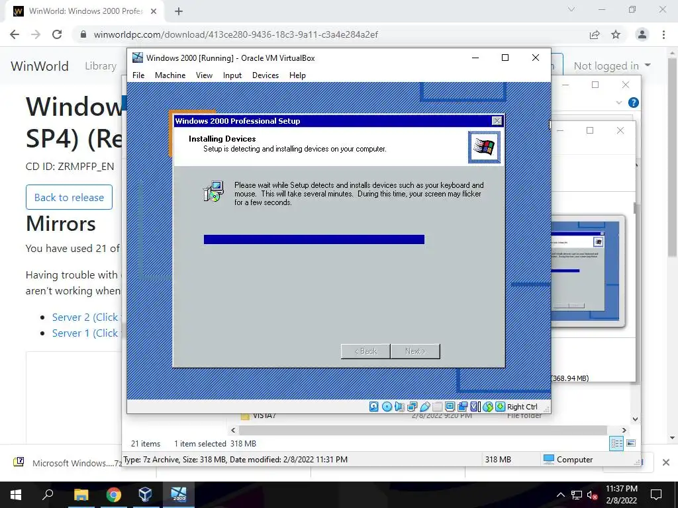Click the lock icon in address bar
This screenshot has height=508, width=678.
tap(83, 34)
